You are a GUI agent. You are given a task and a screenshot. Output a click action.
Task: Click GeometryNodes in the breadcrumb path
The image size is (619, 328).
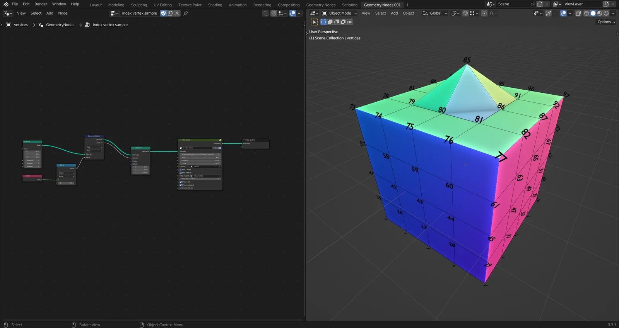point(60,25)
